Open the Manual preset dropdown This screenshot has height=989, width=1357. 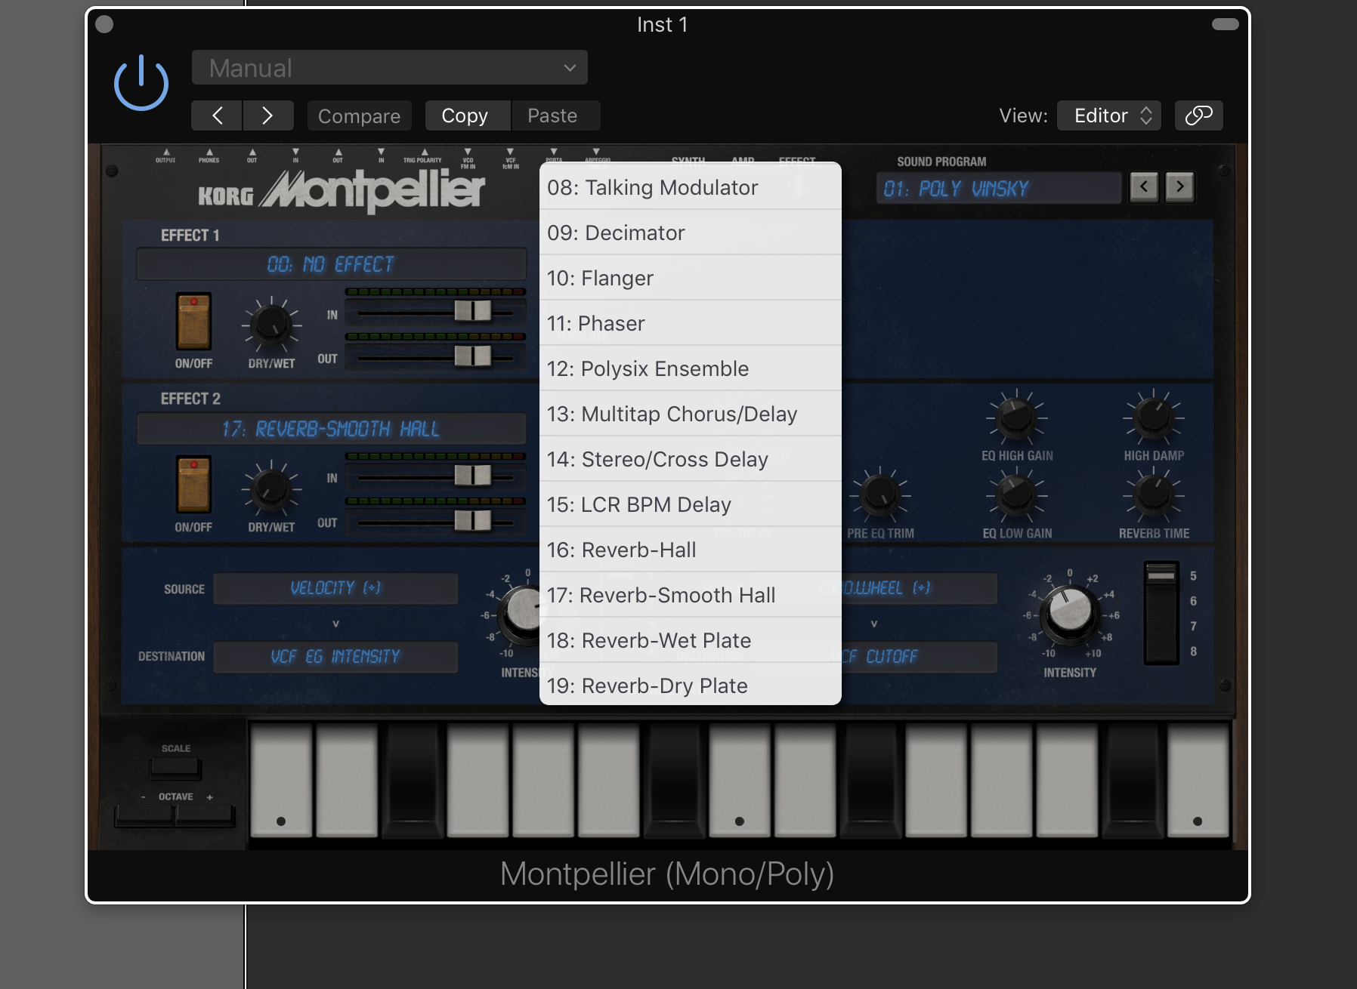point(390,68)
